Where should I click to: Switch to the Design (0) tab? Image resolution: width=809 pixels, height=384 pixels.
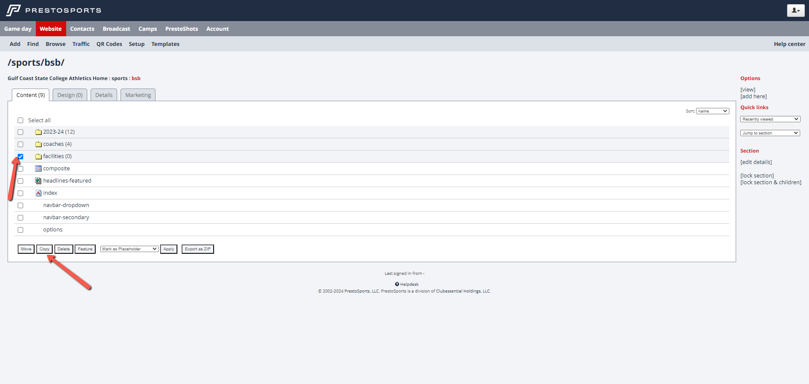point(70,95)
